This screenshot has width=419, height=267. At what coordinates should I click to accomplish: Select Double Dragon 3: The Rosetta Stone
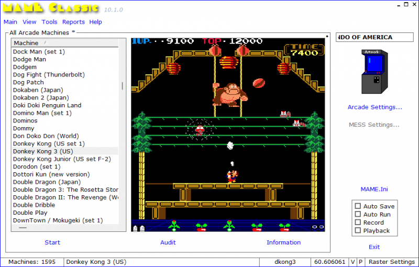click(x=65, y=190)
